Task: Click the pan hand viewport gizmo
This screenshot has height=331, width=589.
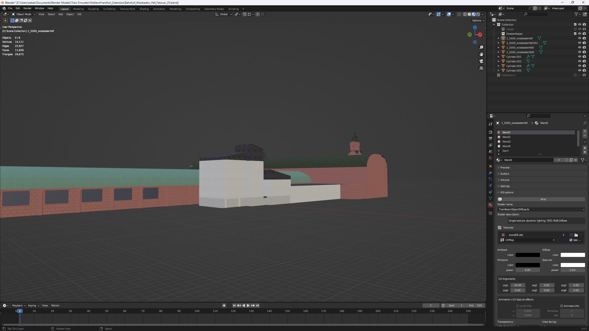Action: [x=481, y=54]
